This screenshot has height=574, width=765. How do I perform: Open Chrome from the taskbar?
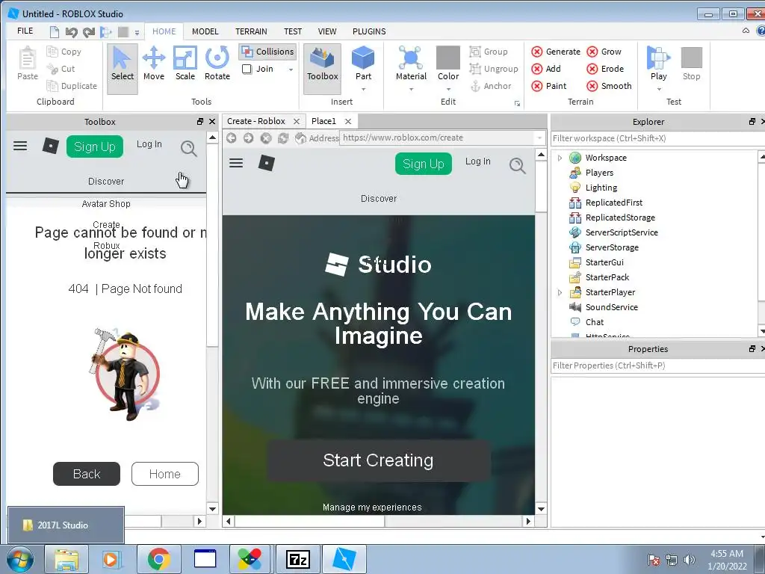point(158,559)
